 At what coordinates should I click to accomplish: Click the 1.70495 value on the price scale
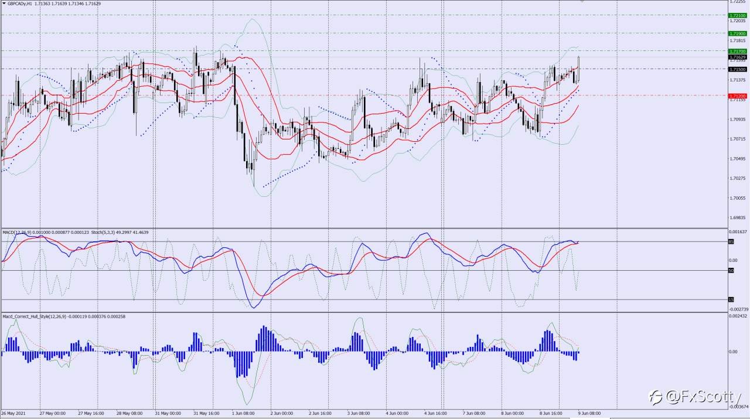(x=737, y=159)
